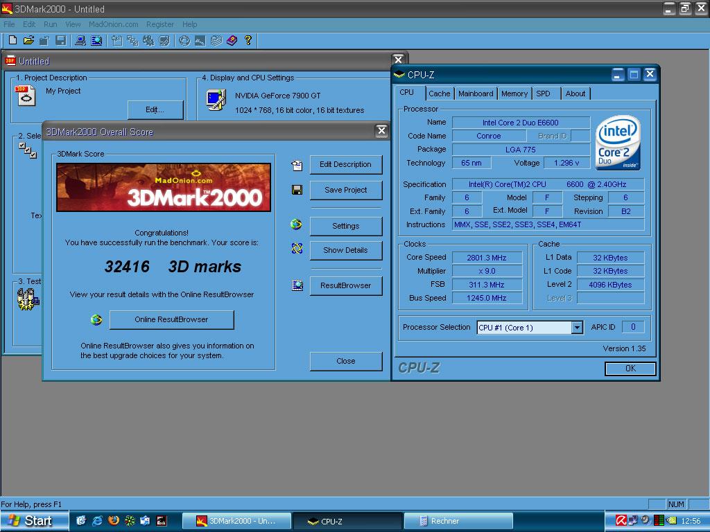Screen dimensions: 710x532
Task: Click the CPU-Z taskbar button
Action: coord(347,521)
